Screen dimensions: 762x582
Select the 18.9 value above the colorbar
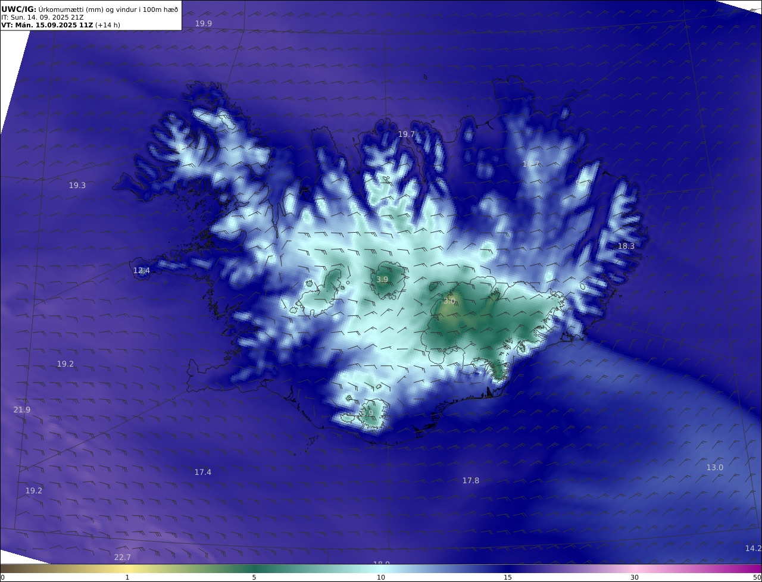tap(382, 562)
